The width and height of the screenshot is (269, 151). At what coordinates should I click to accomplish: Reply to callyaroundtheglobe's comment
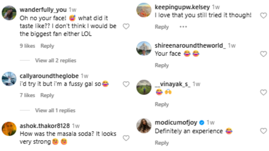pos(47,95)
